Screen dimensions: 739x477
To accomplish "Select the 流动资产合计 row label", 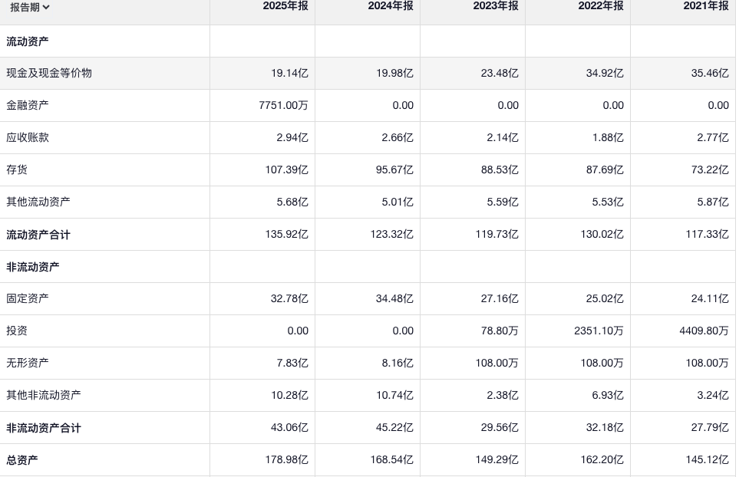I will [x=38, y=235].
